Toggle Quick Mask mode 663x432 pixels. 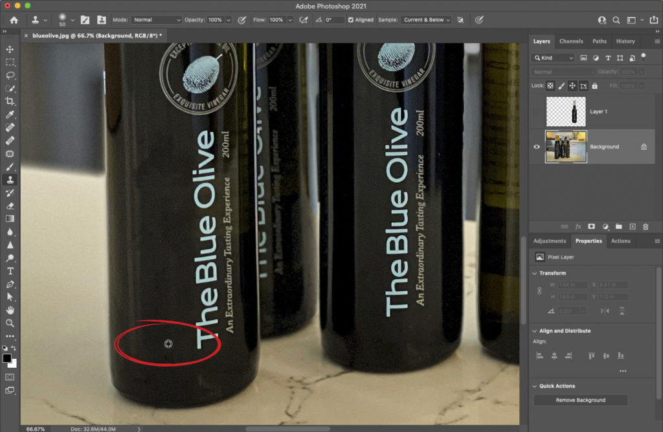click(10, 377)
